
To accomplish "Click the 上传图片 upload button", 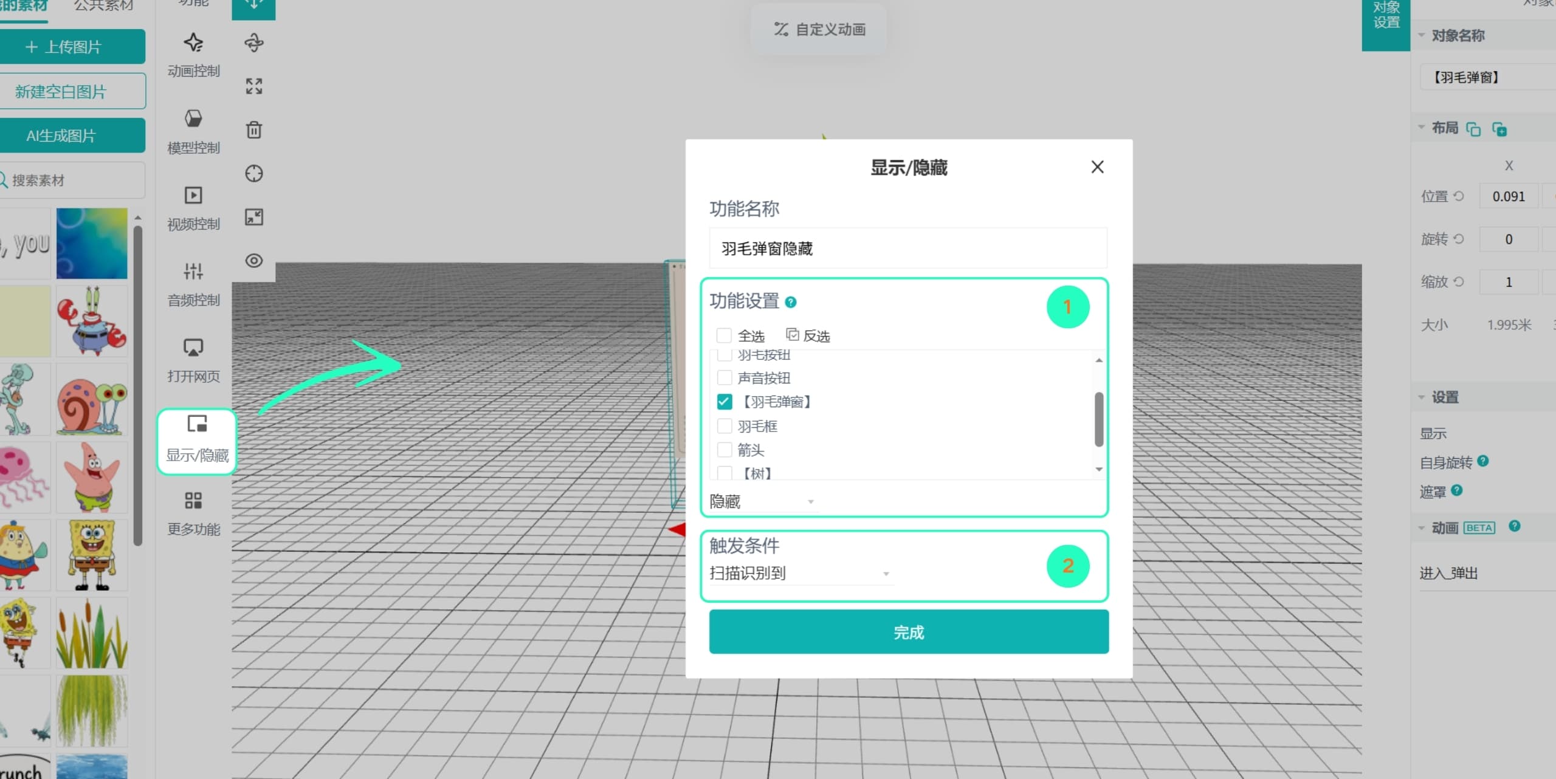I will (72, 47).
